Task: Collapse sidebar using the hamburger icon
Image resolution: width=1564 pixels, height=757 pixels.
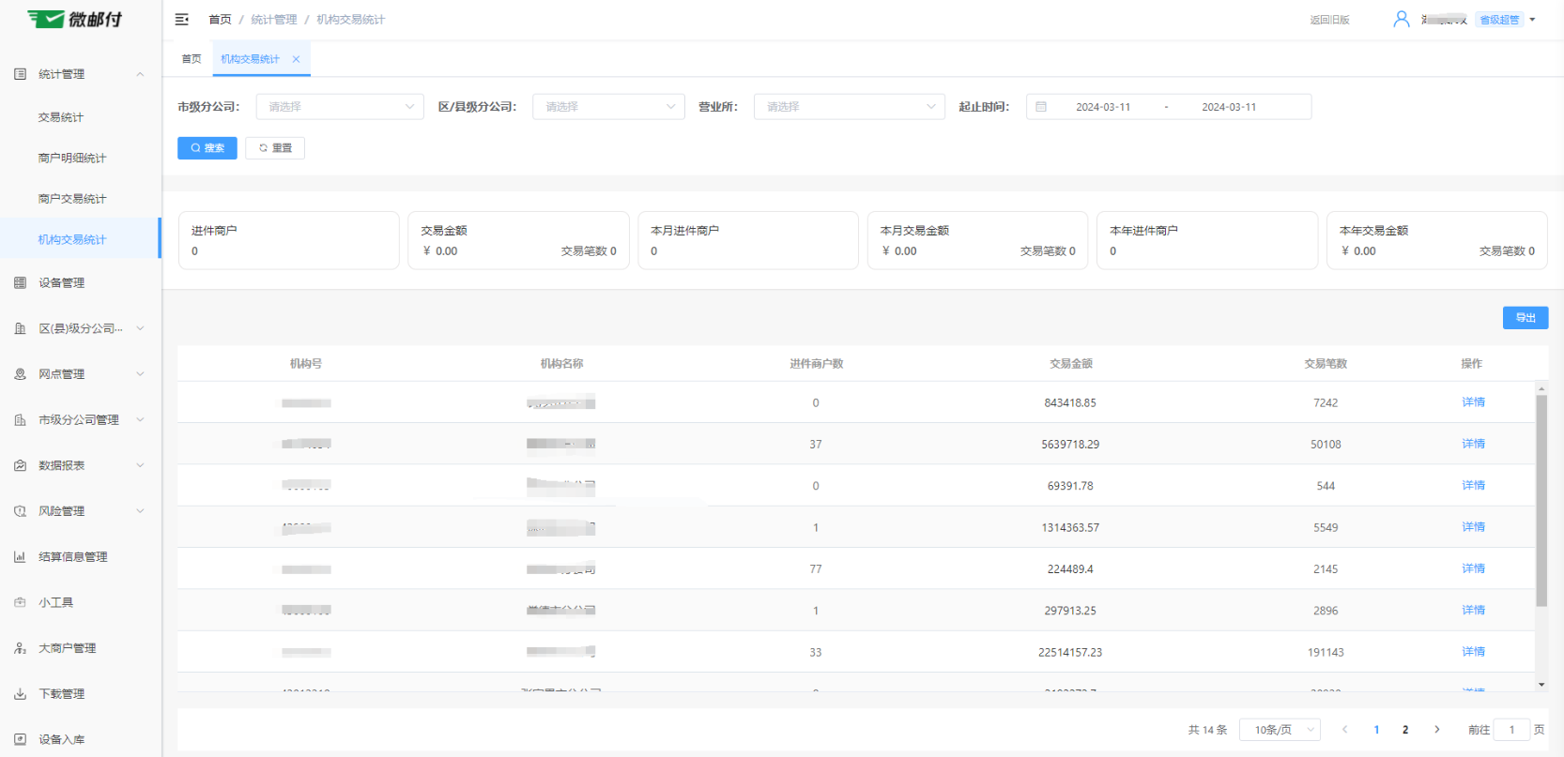Action: click(x=182, y=20)
